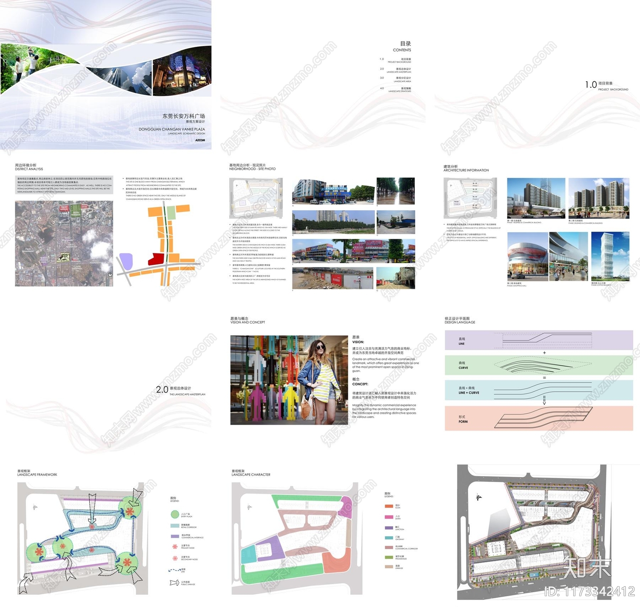Select the Primary Node red star legend icon
The height and width of the screenshot is (607, 640).
[174, 546]
